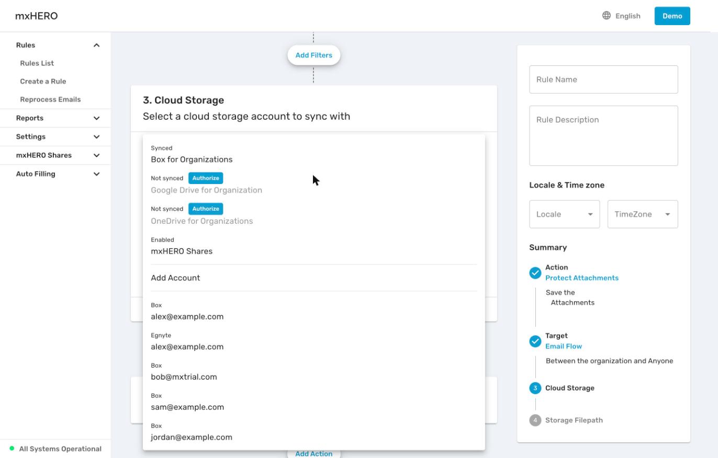Choose Add Account in the dropdown list
The height and width of the screenshot is (458, 718).
tap(314, 278)
